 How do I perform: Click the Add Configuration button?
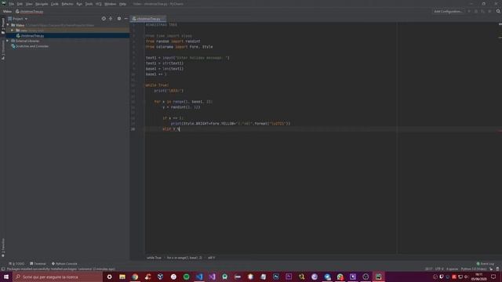coord(448,12)
